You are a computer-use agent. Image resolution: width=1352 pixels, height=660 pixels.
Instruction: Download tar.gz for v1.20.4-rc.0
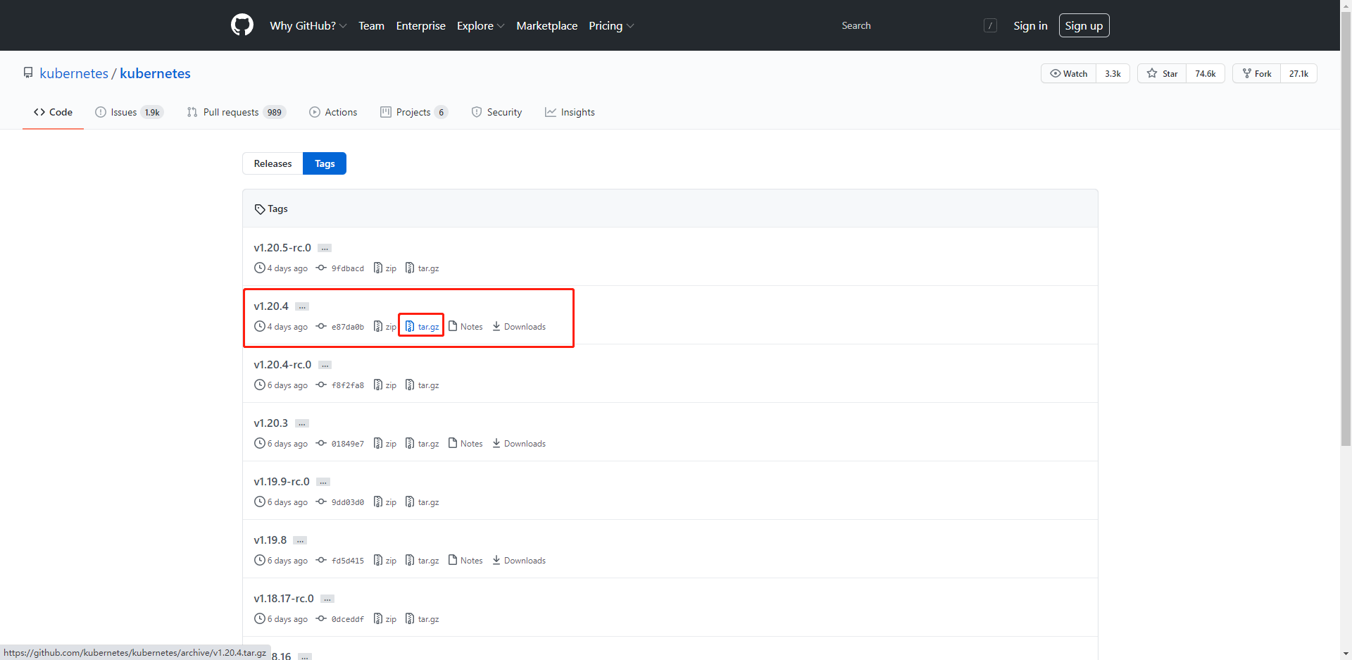[x=423, y=385]
